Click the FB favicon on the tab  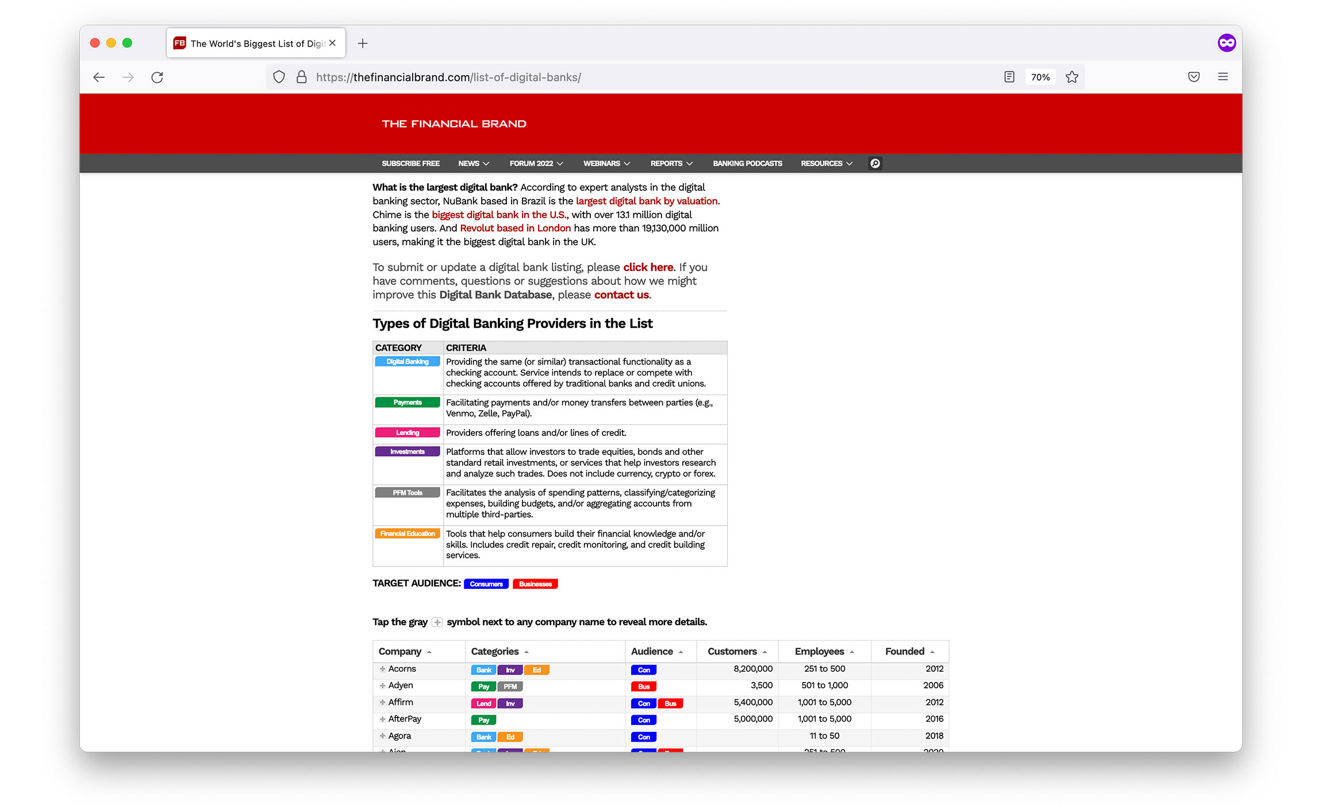point(179,43)
